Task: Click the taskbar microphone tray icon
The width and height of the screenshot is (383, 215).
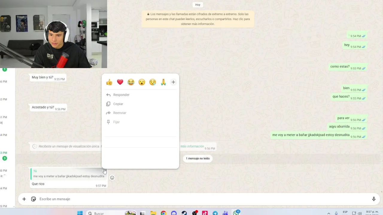Action: tap(336, 213)
